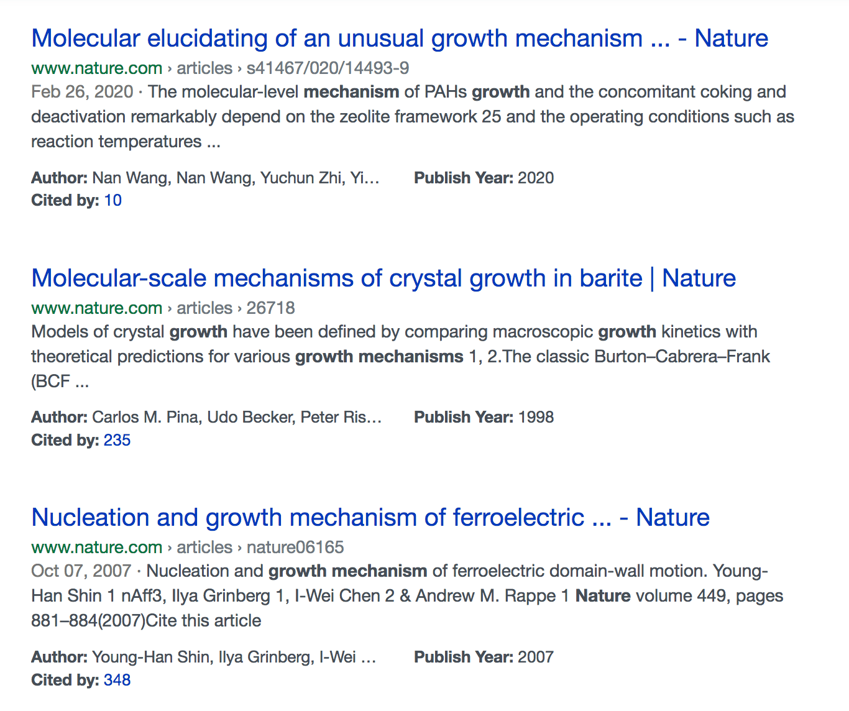The width and height of the screenshot is (849, 711).
Task: Click the 'Cited by' count 10
Action: click(x=112, y=201)
